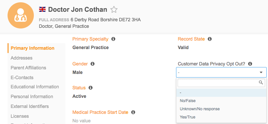Pick the dash blank option in list
The image size is (268, 124).
click(x=221, y=93)
